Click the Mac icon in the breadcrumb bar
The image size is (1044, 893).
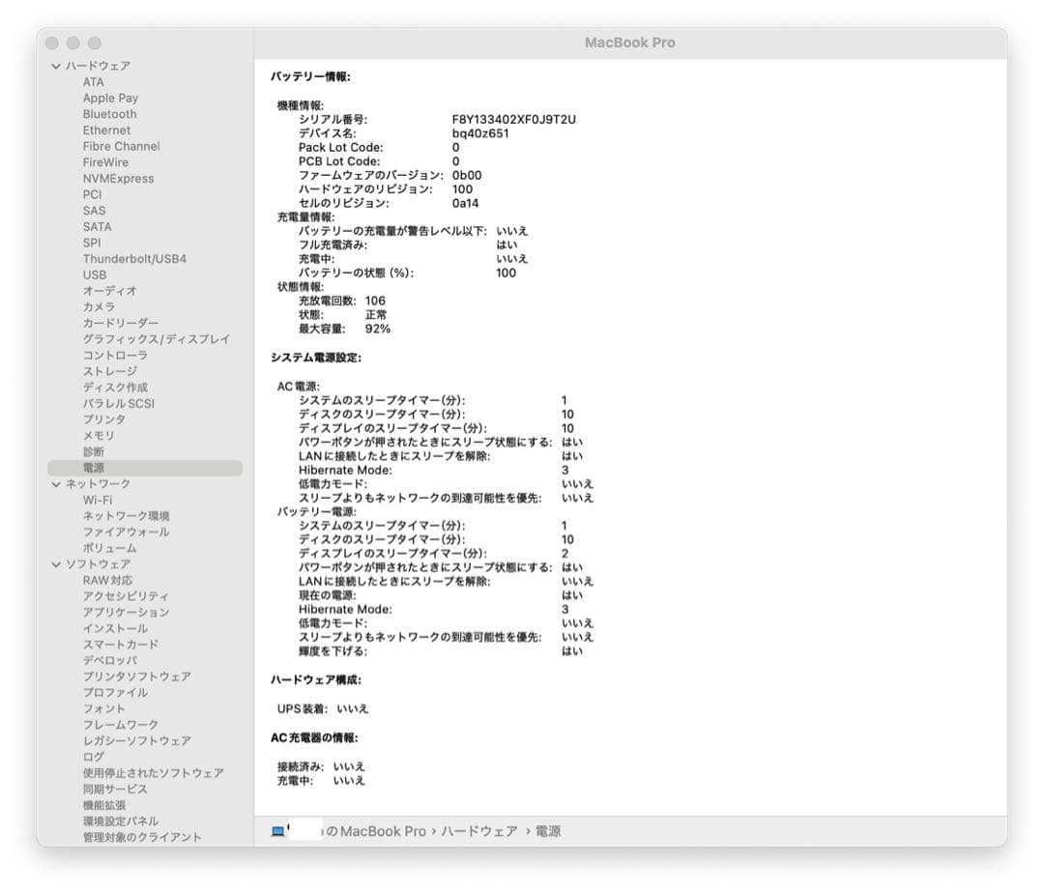(278, 831)
